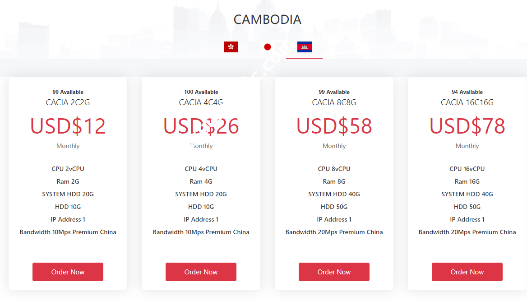Click Bandwidth 20Mps text in 8C8G card

(334, 232)
